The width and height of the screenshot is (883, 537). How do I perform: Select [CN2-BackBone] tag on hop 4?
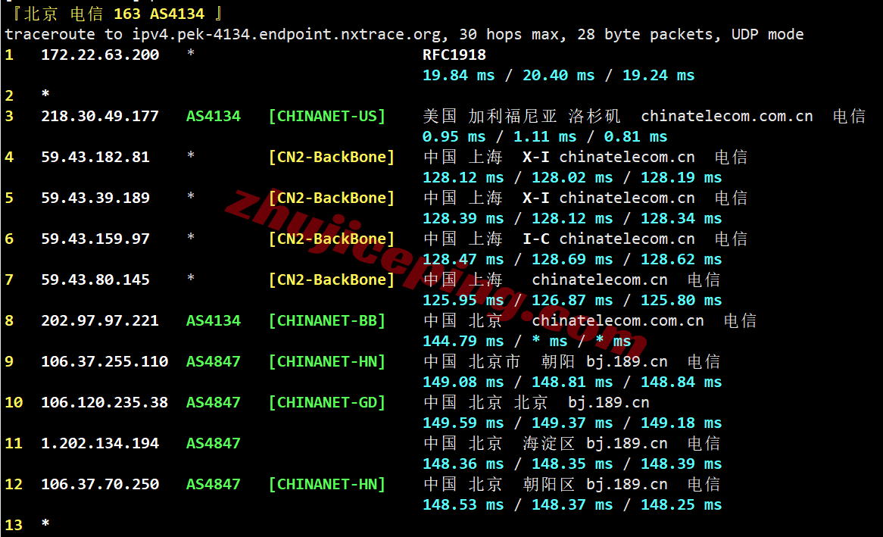[x=331, y=158]
